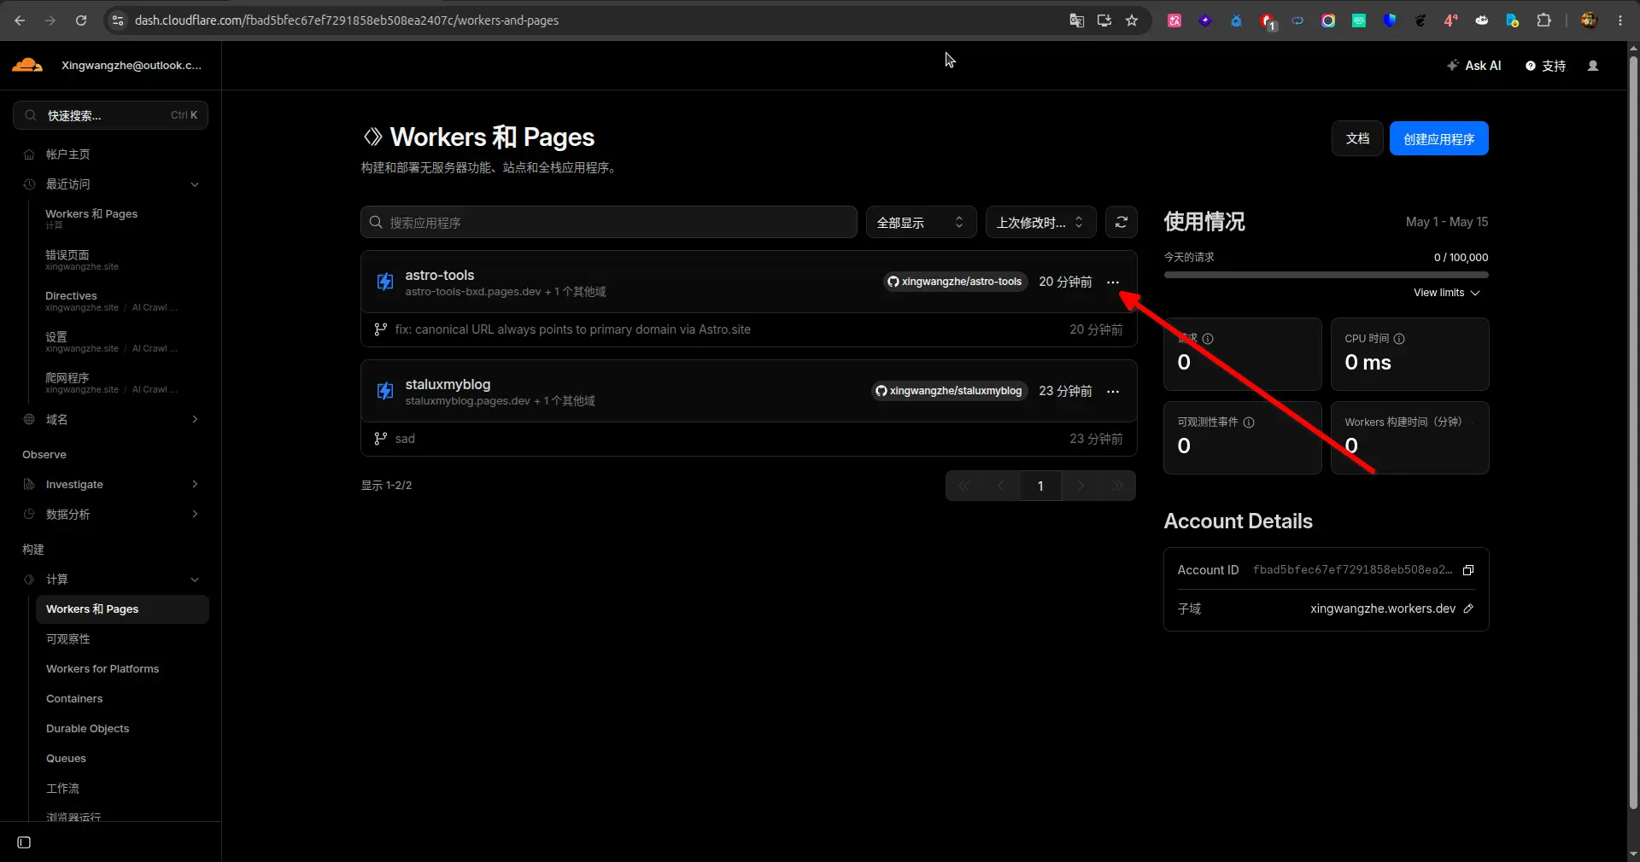Select Workers 和 Pages under 计算

click(122, 609)
